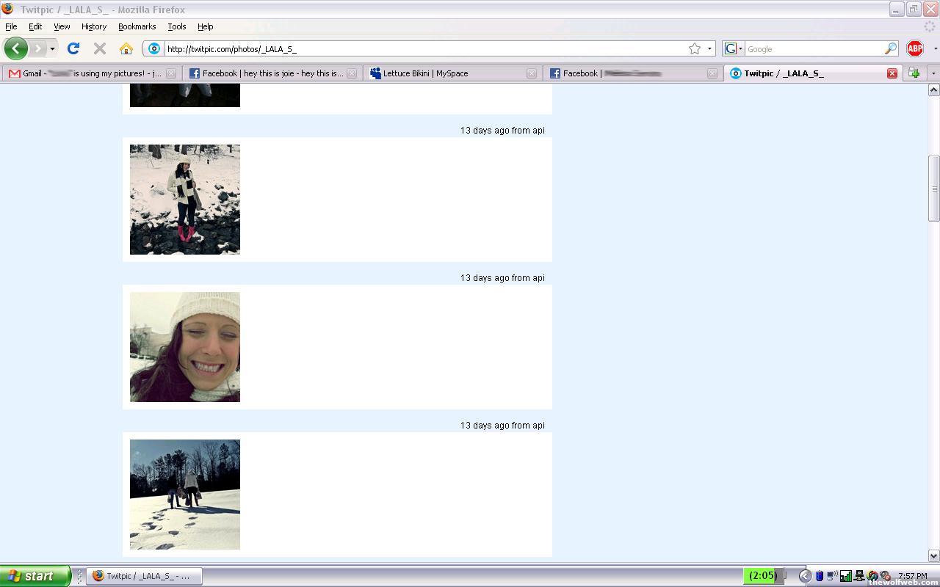This screenshot has height=587, width=940.
Task: Bookmark page with the star icon
Action: coord(695,48)
